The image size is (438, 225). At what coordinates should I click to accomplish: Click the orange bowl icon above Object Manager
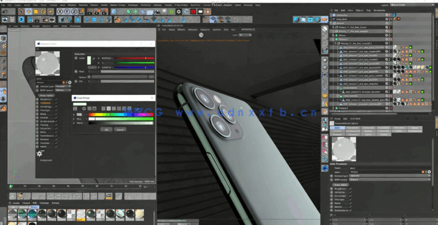[324, 19]
